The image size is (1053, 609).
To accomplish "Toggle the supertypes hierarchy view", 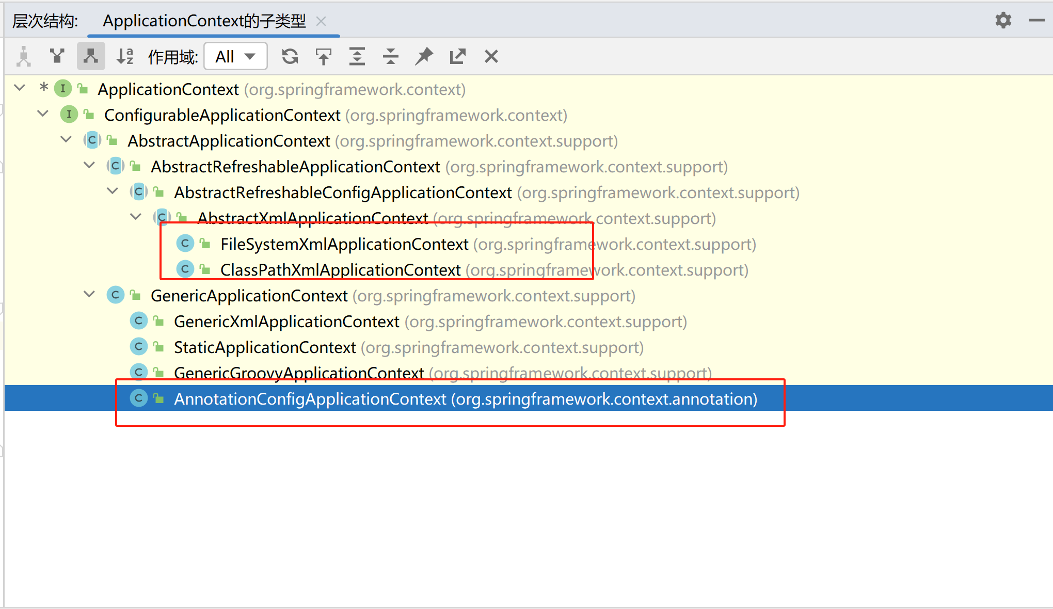I will [x=57, y=56].
